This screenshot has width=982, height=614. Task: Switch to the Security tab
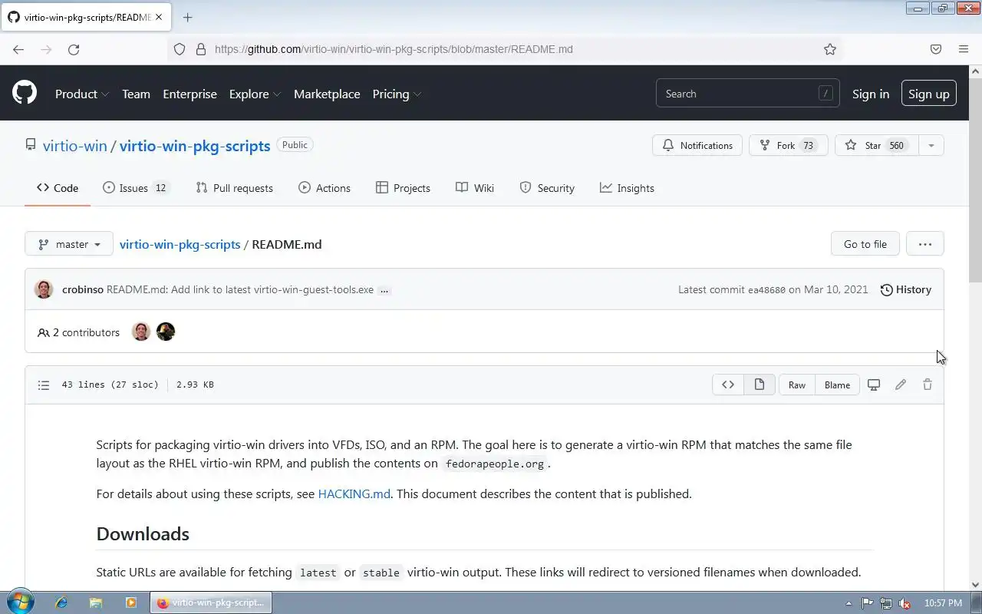[x=547, y=188]
